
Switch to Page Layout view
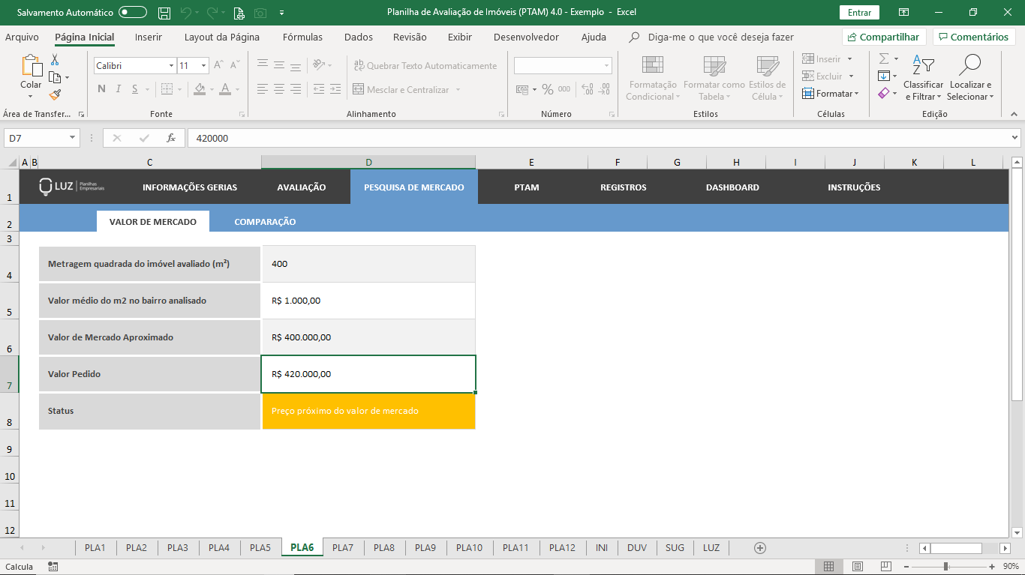[x=857, y=566]
